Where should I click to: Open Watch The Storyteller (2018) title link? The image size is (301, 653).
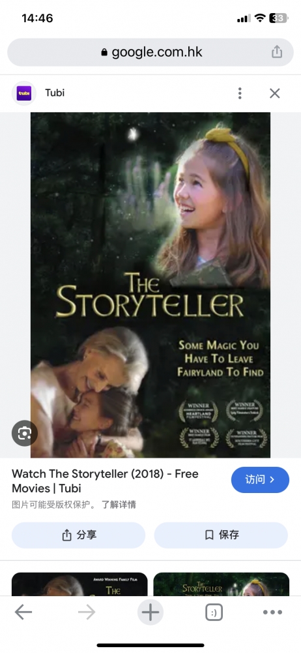tap(105, 481)
